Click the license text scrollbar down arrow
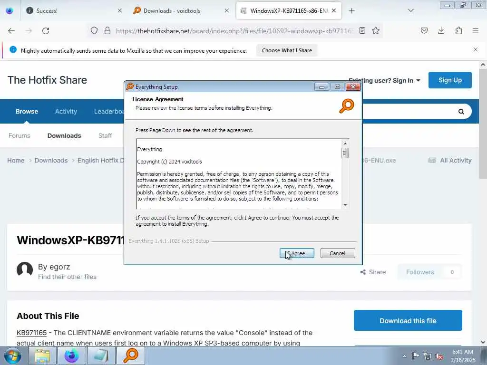 click(345, 205)
